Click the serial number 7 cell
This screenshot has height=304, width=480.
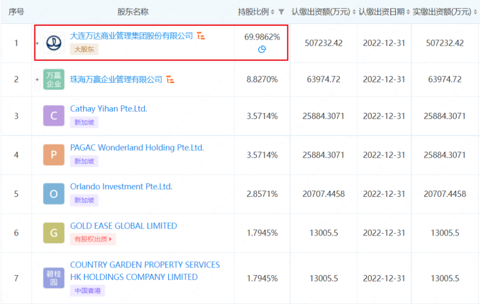click(16, 278)
